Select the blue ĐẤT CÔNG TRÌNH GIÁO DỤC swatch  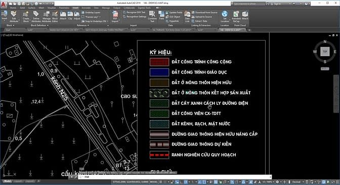[159, 72]
